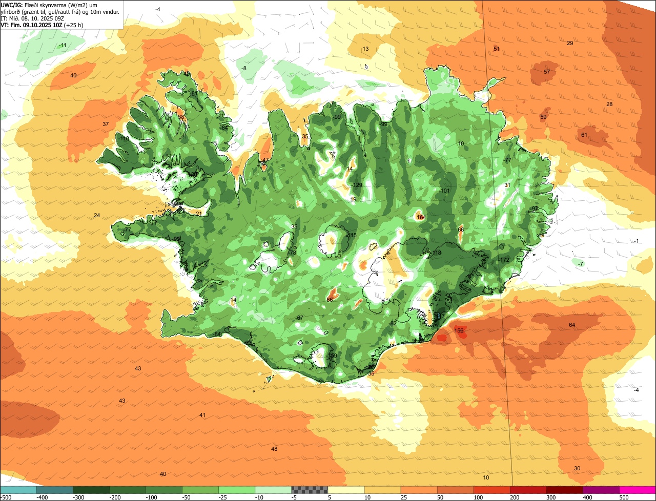Screen dimensions: 656x501
Task: Click the '86' value in south-central Iceland
Action: 330,300
